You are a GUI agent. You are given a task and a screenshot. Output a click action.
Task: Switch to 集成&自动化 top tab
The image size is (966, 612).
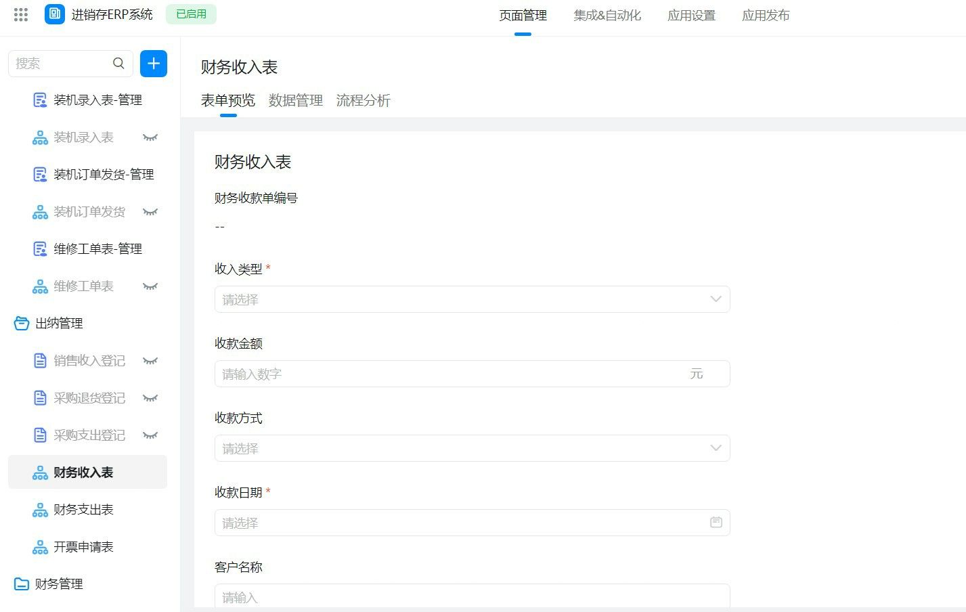607,16
